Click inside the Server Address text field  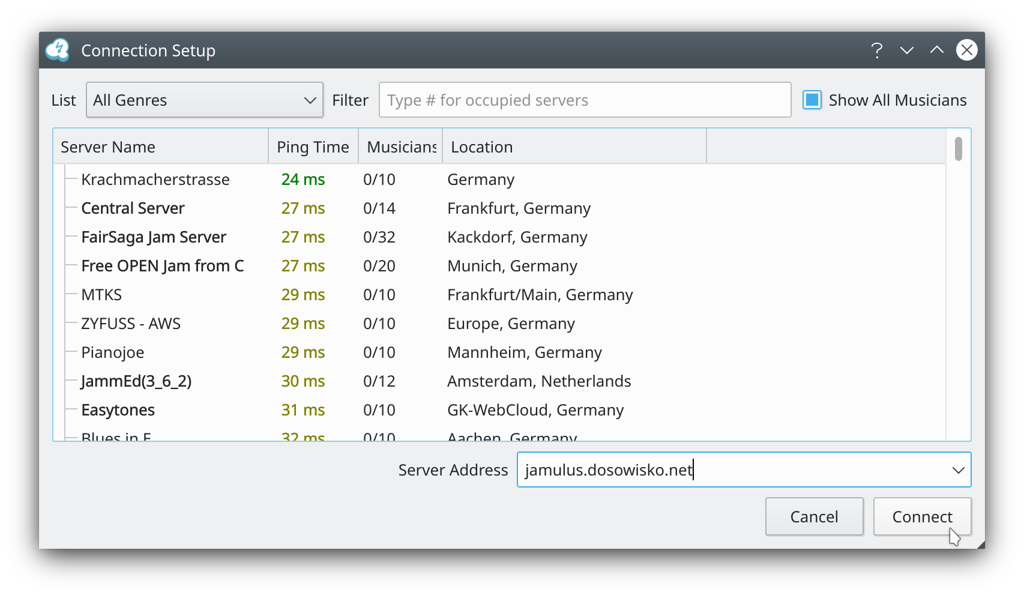coord(732,470)
